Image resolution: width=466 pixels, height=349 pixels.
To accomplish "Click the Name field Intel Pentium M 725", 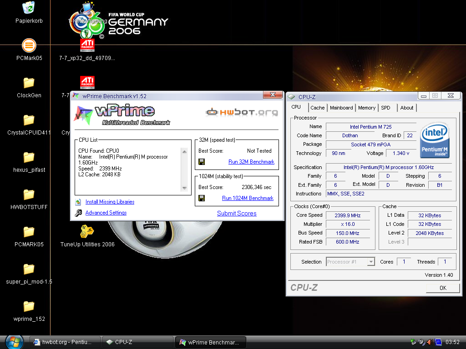I will point(370,127).
